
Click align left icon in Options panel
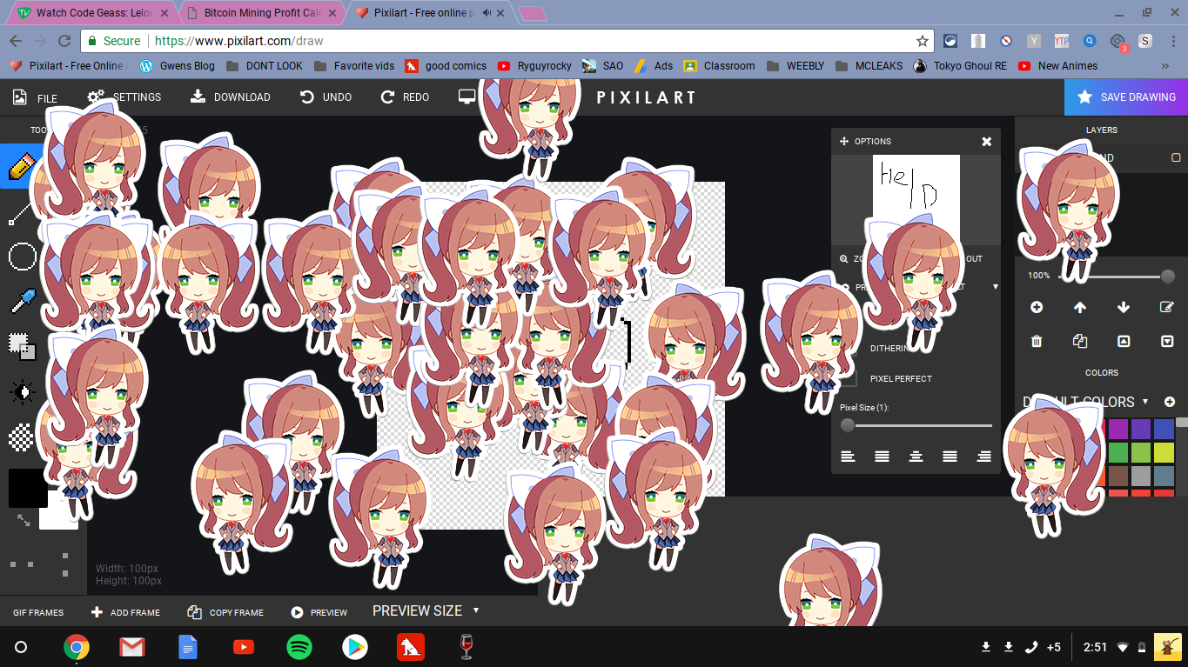[x=848, y=456]
